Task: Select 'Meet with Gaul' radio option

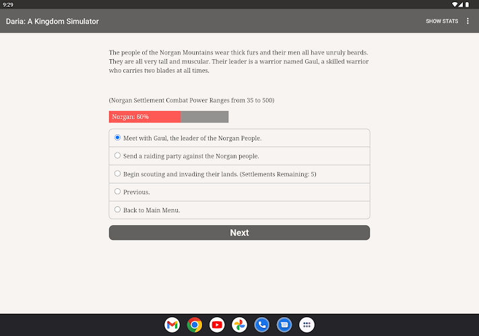Action: [x=240, y=138]
